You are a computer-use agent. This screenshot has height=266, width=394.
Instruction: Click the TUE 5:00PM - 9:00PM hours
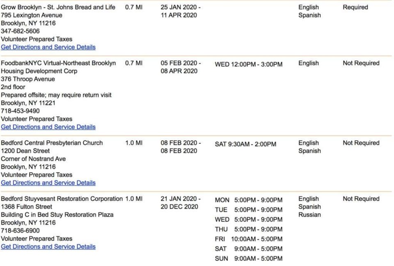click(x=249, y=210)
